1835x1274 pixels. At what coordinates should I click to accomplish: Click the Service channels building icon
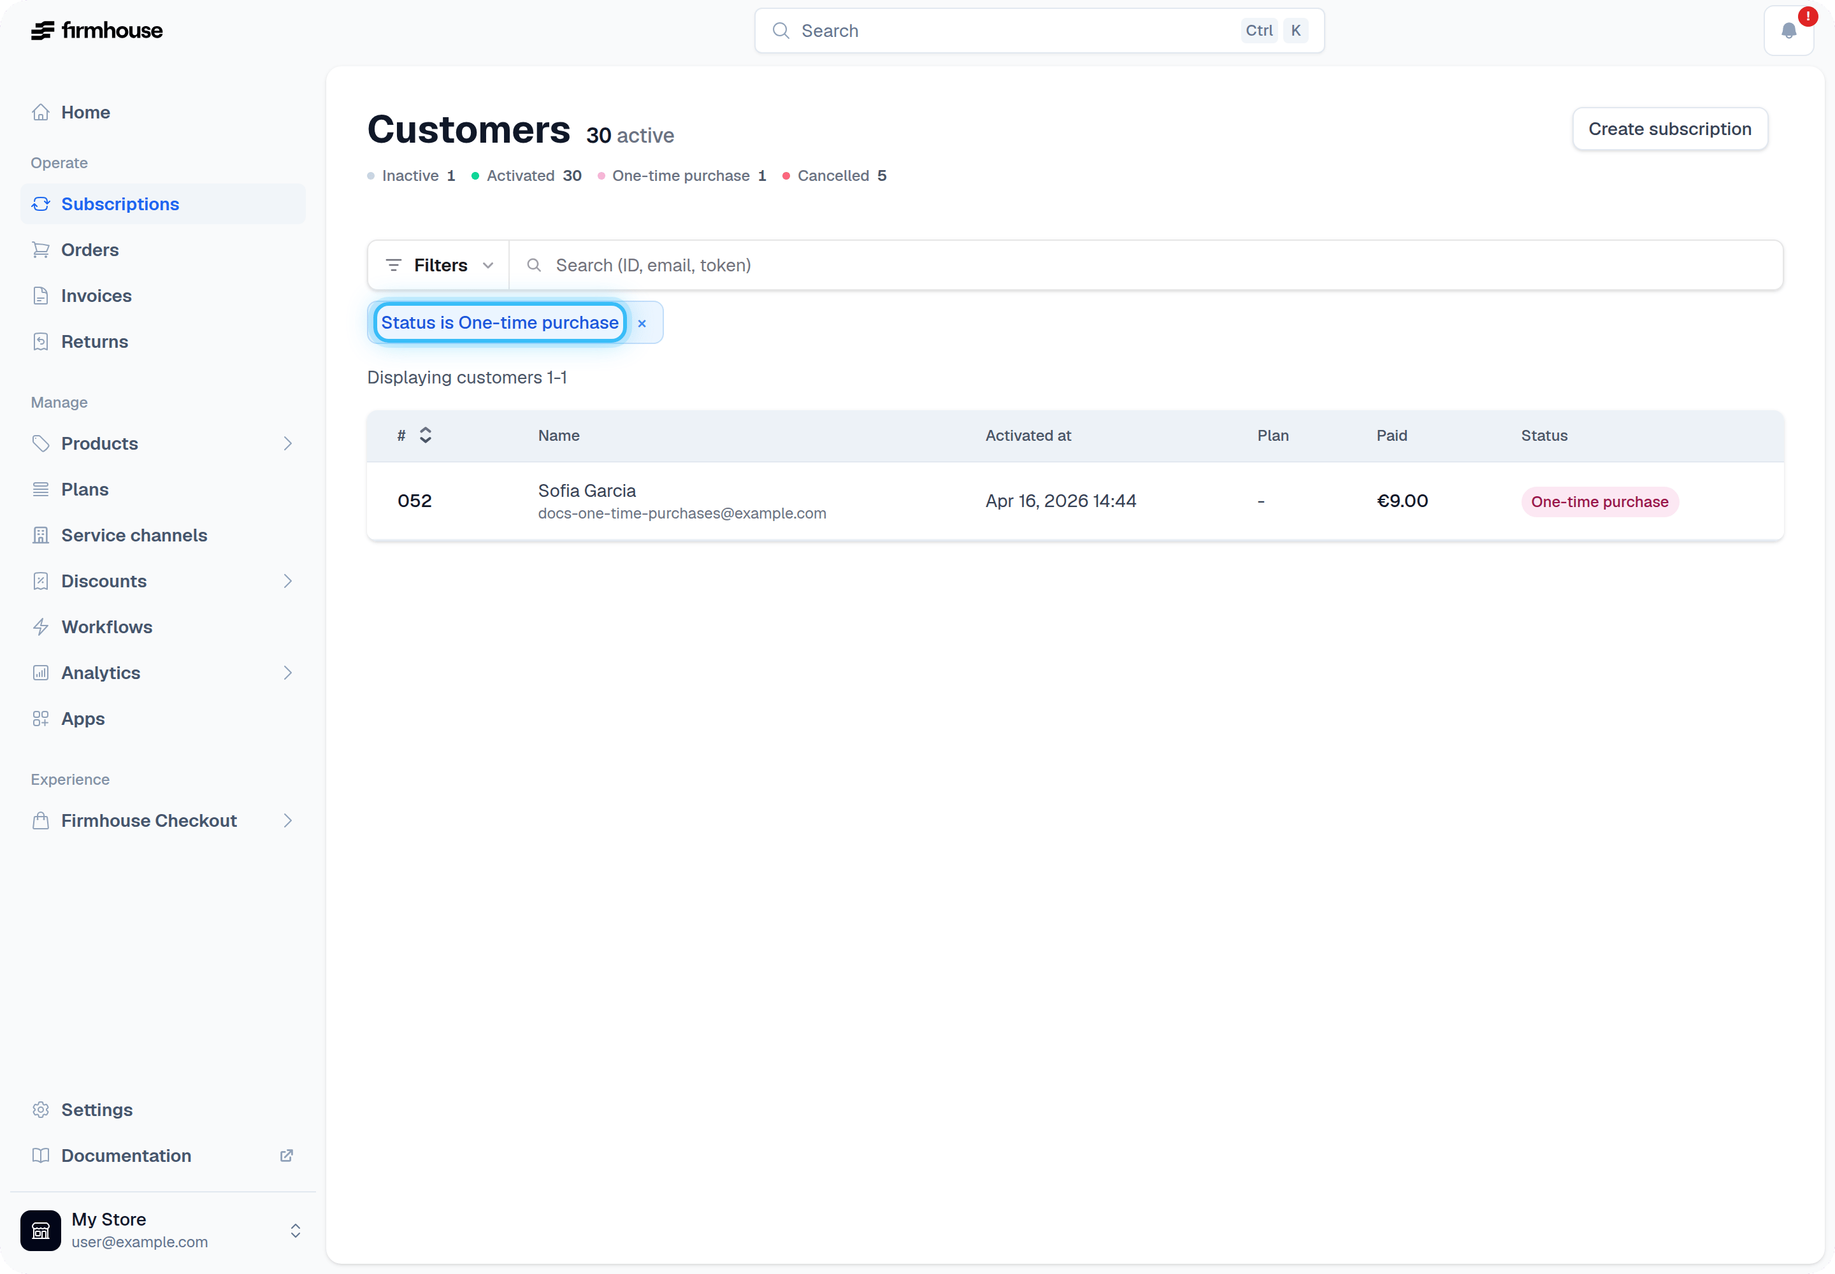tap(41, 536)
